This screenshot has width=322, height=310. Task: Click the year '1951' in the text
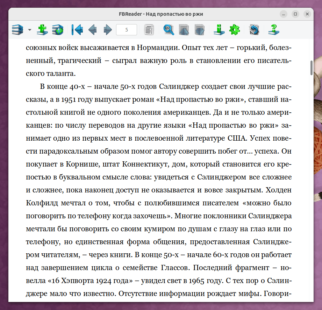pyautogui.click(x=69, y=99)
